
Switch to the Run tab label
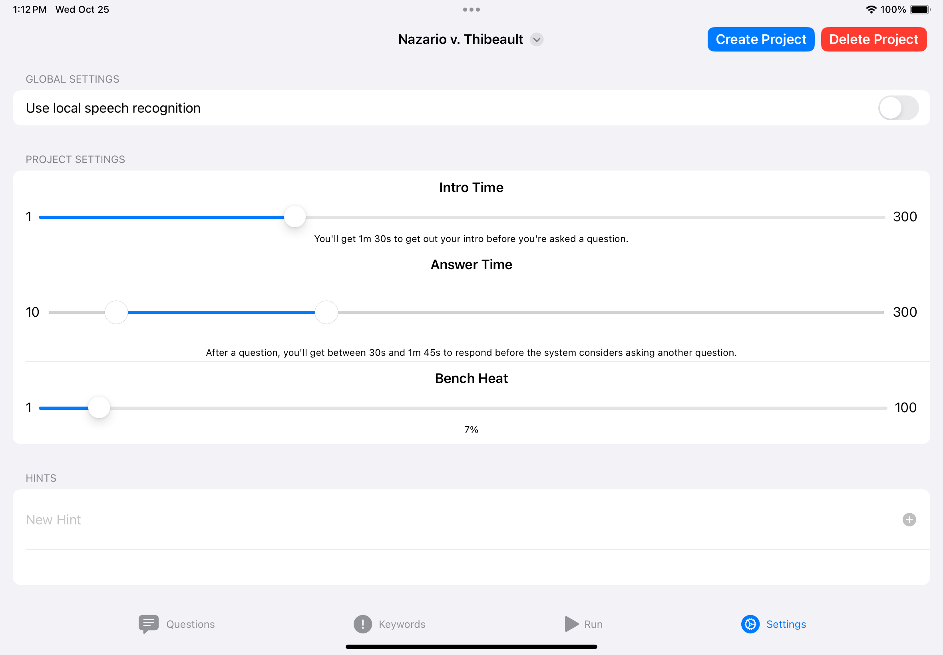tap(593, 624)
